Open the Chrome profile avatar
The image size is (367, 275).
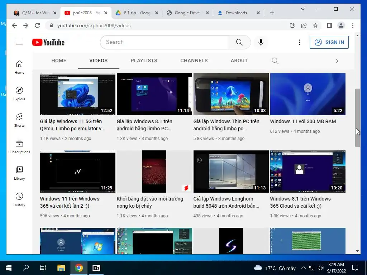click(x=341, y=25)
